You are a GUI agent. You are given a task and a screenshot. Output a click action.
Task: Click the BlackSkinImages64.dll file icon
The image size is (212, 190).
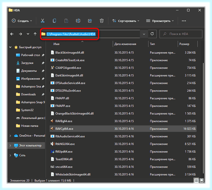tap(52, 53)
